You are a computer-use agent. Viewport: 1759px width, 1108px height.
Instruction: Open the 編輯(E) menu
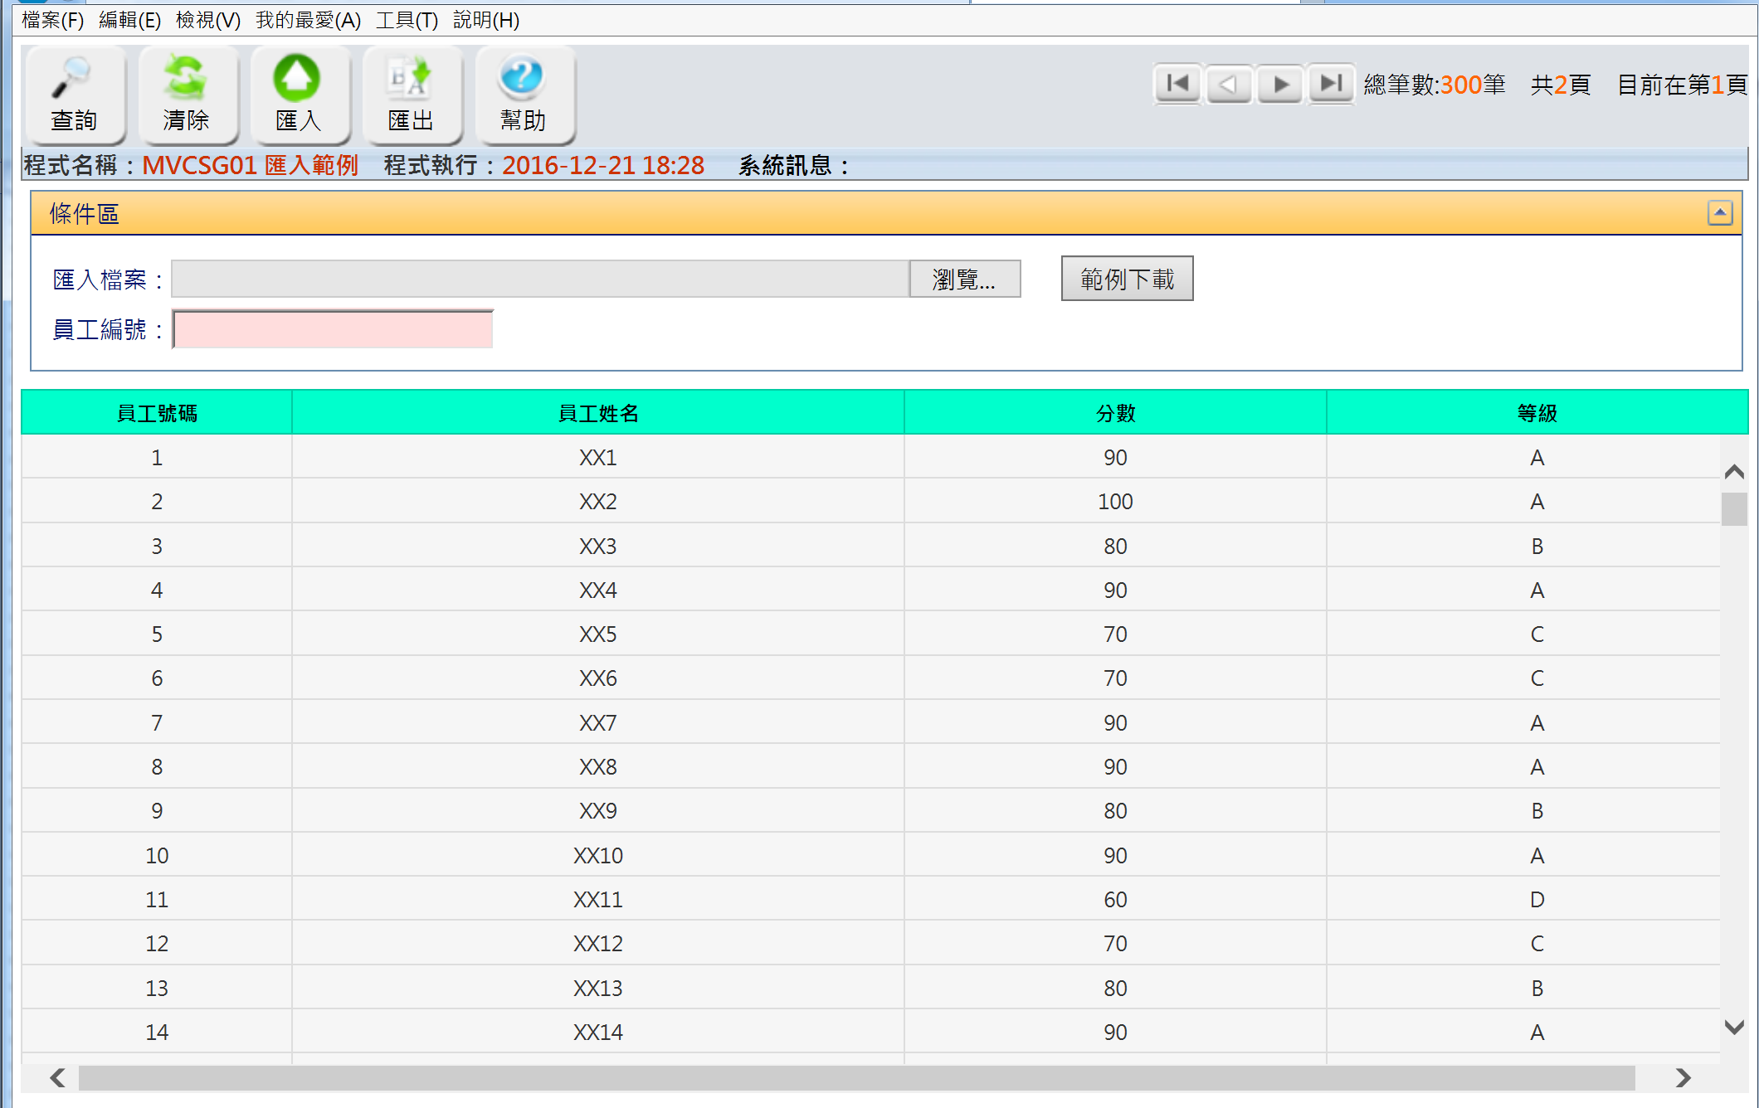point(129,20)
